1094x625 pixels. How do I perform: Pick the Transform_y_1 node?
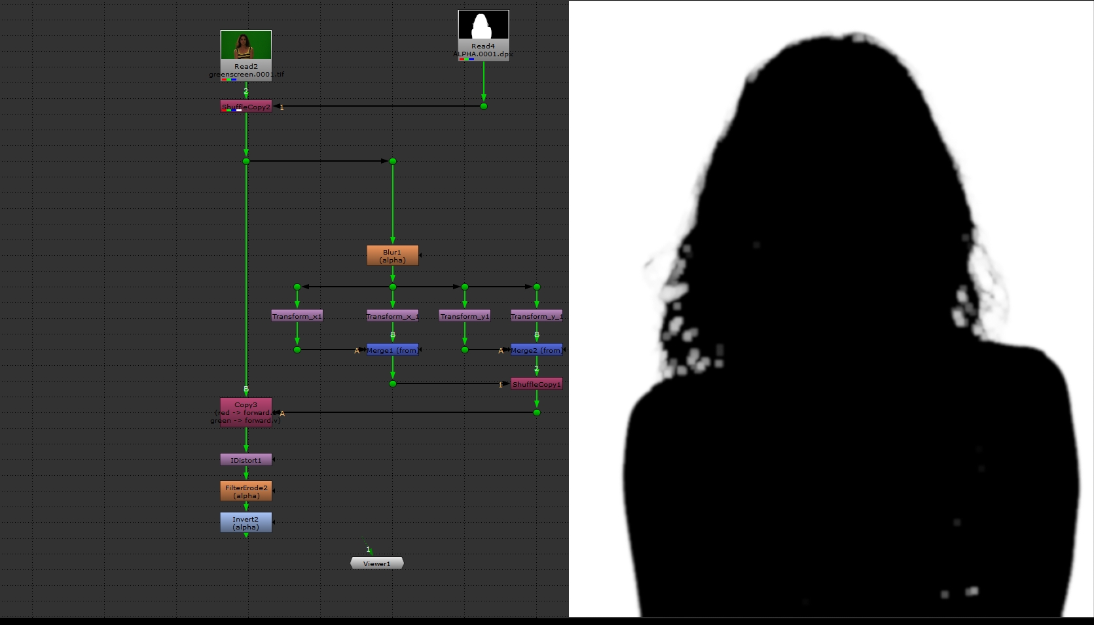(536, 316)
